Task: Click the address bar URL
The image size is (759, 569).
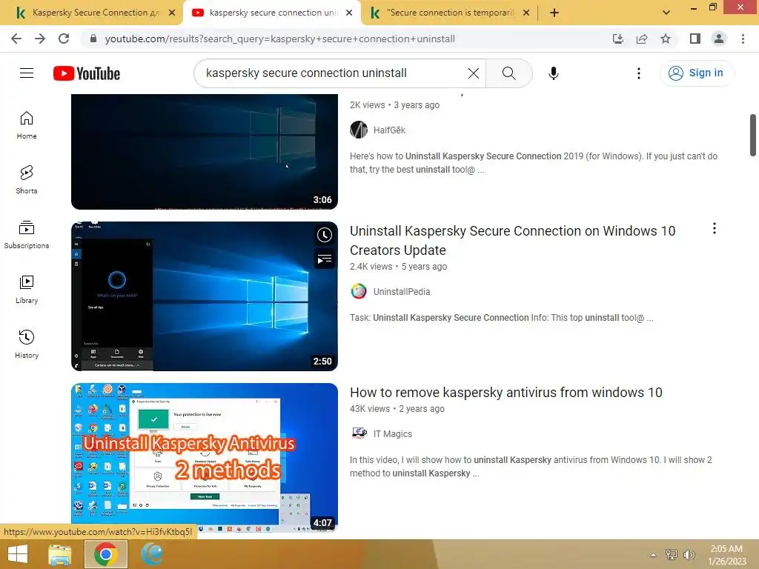Action: click(x=279, y=39)
